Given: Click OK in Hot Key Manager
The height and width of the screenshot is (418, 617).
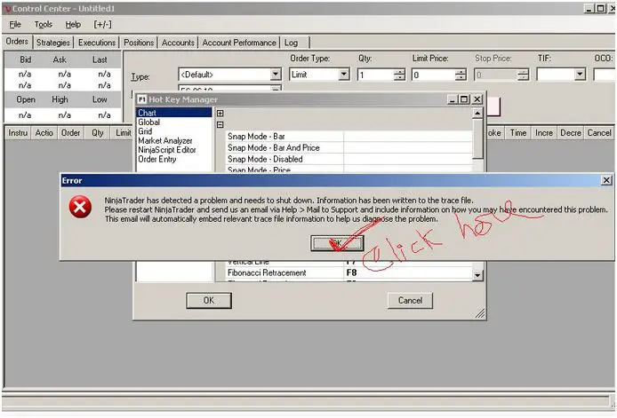Looking at the screenshot, I should coord(209,301).
